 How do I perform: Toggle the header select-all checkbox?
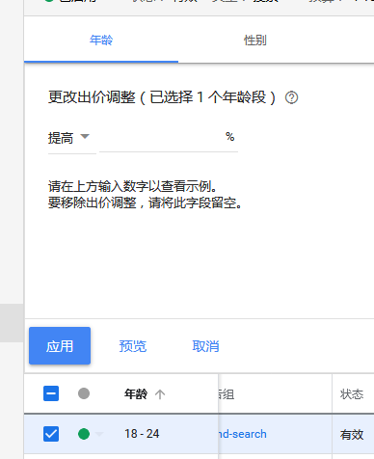pyautogui.click(x=51, y=393)
